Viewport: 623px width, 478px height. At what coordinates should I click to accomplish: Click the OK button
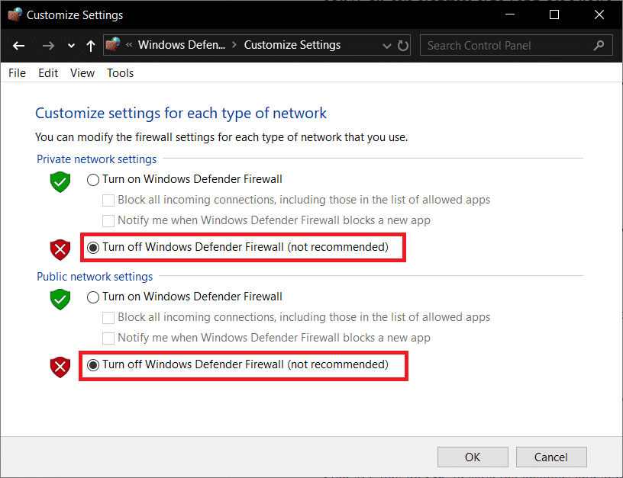click(473, 457)
